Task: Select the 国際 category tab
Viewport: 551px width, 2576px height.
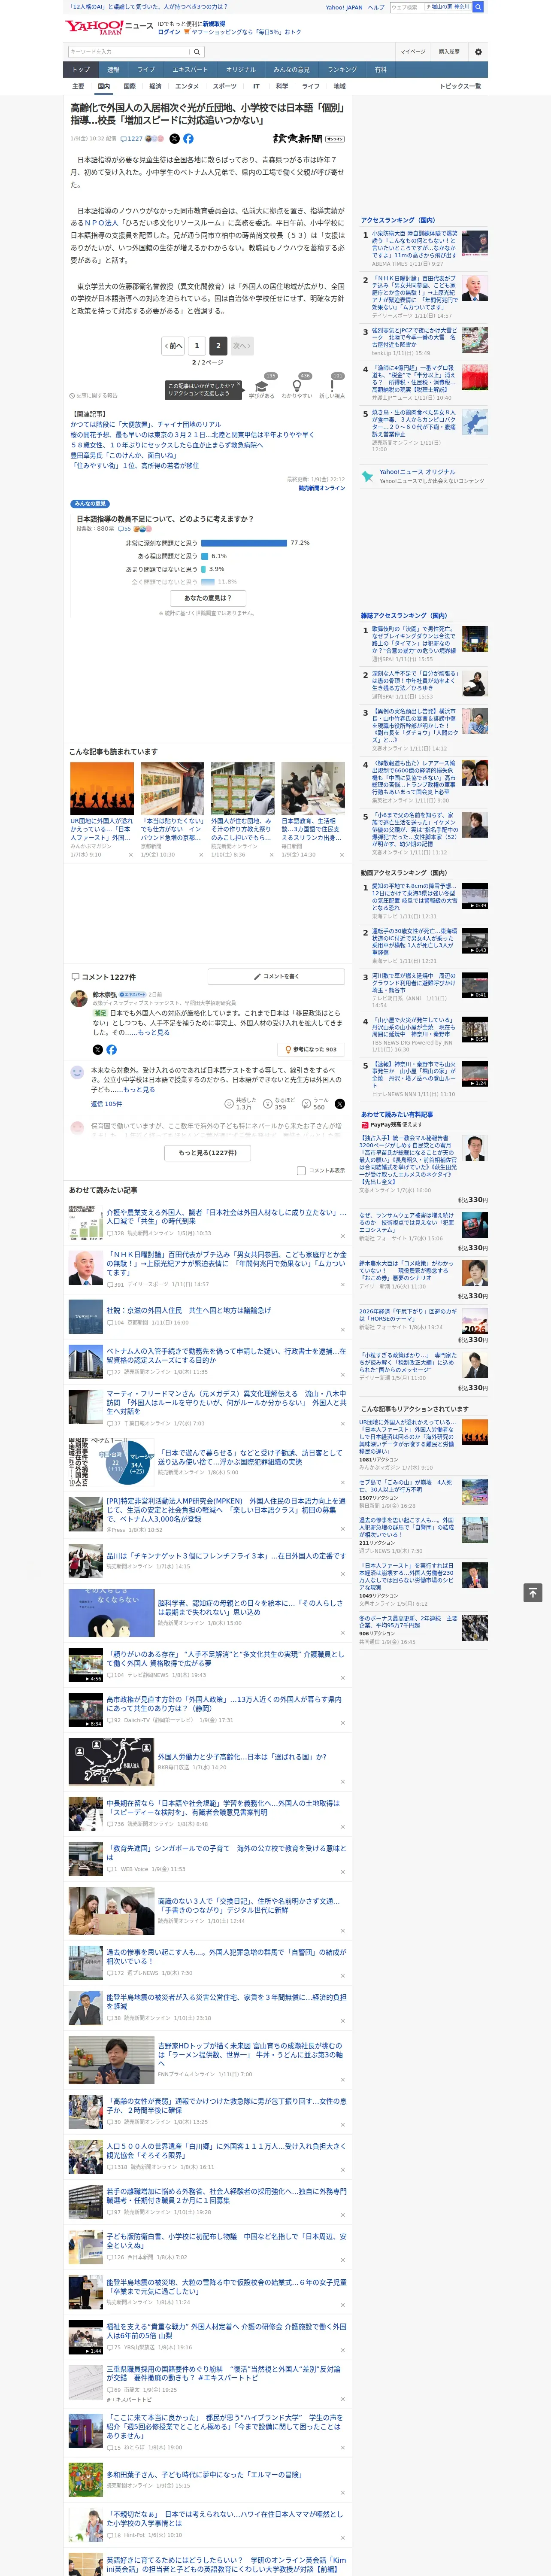Action: coord(129,86)
